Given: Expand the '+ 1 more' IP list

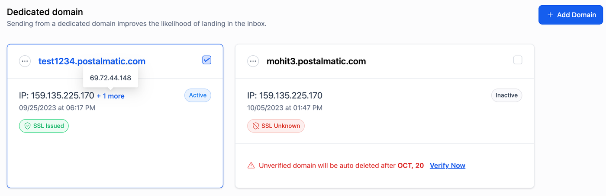Looking at the screenshot, I should point(110,96).
